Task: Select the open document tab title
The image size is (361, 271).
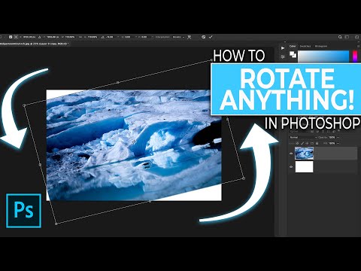Action: click(x=34, y=44)
